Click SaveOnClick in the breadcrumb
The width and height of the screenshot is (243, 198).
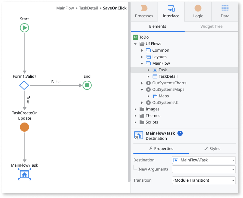point(115,8)
